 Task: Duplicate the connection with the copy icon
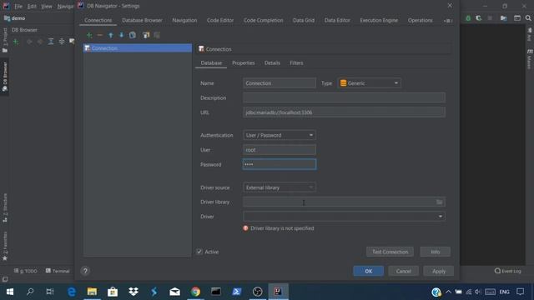(133, 35)
